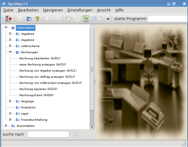Screen dimensions: 188x147
Task: Click the back arrow navigation icon
Action: tap(48, 19)
